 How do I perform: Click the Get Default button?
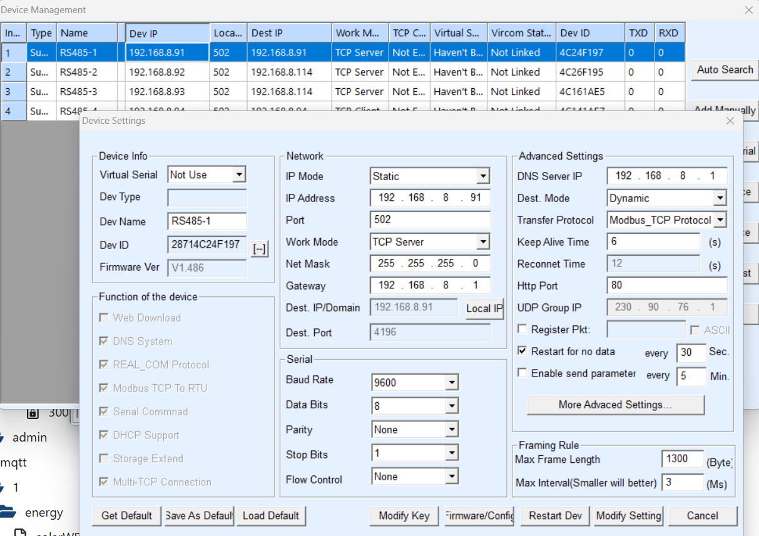pyautogui.click(x=127, y=516)
